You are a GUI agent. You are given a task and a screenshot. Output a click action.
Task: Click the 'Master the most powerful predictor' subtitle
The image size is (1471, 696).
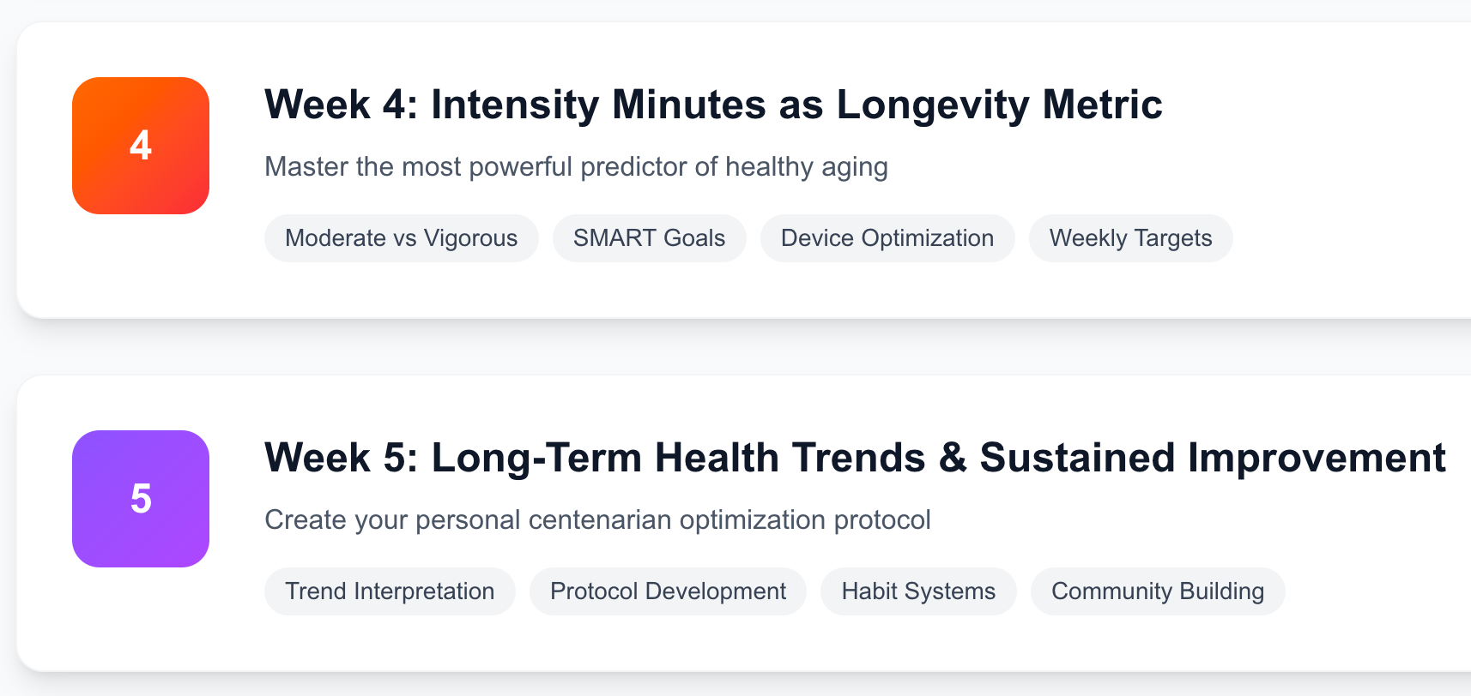click(575, 166)
